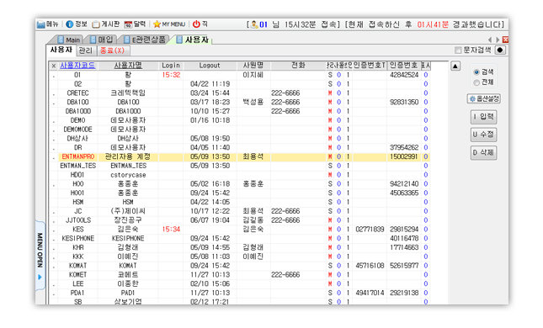
Task: Click the I 입력 button
Action: pyautogui.click(x=484, y=117)
